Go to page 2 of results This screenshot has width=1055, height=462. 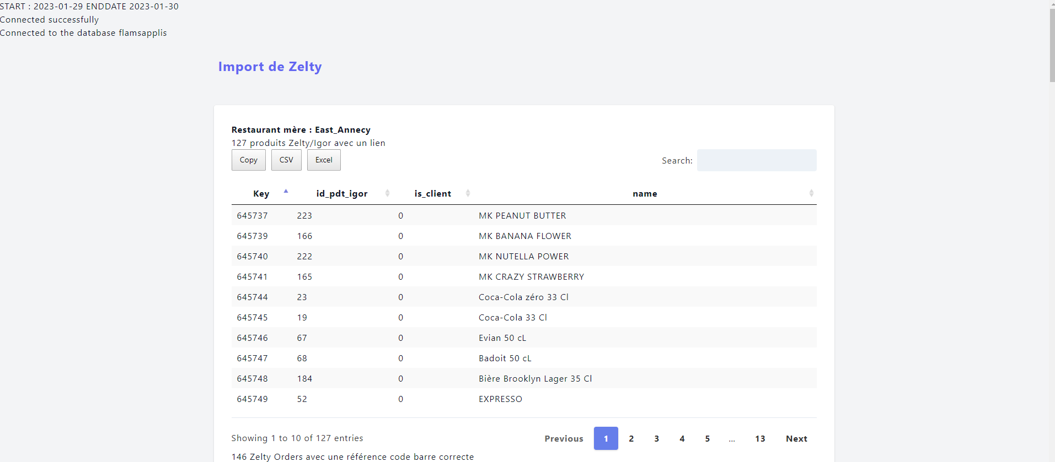tap(631, 439)
